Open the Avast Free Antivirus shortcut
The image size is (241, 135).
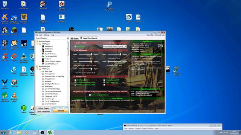[x=5, y=19]
